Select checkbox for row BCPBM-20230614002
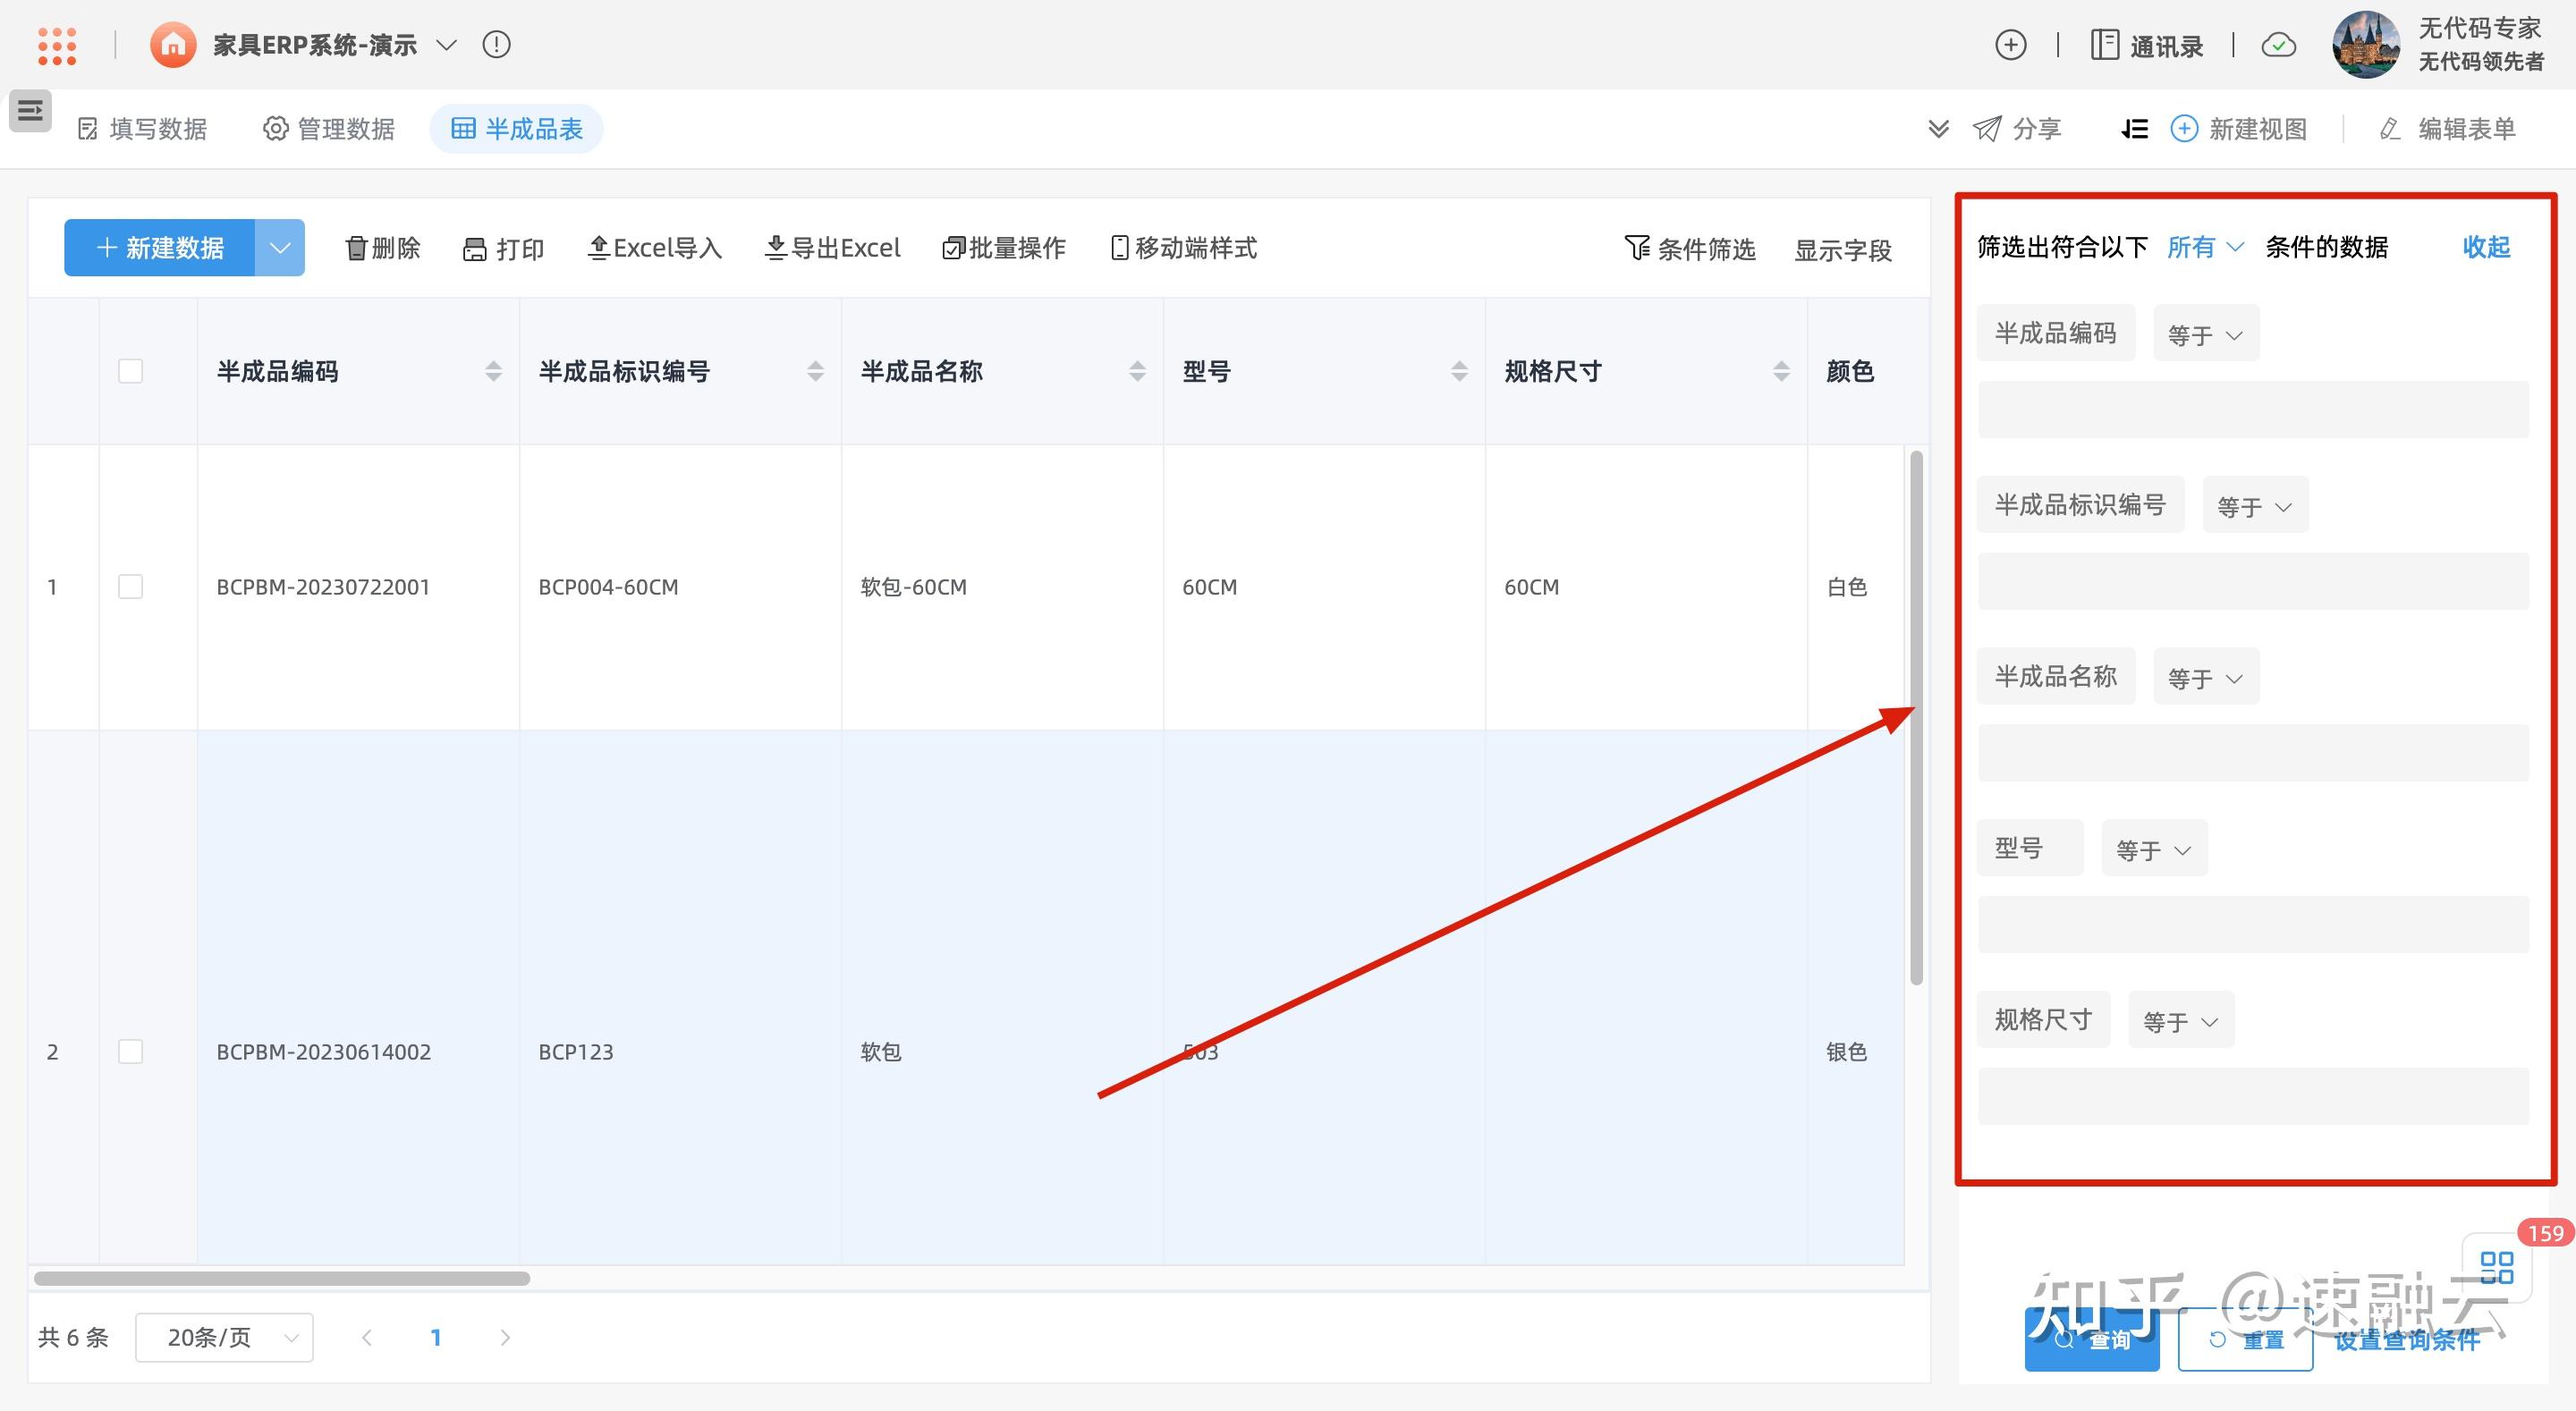2576x1411 pixels. pyautogui.click(x=130, y=1052)
